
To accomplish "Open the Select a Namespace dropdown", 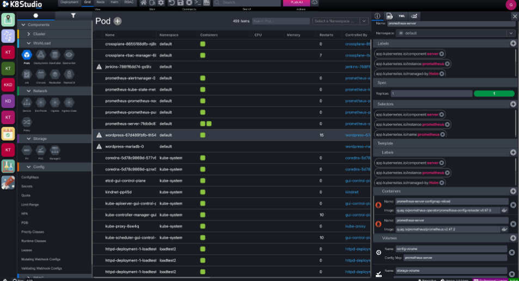I will [341, 21].
